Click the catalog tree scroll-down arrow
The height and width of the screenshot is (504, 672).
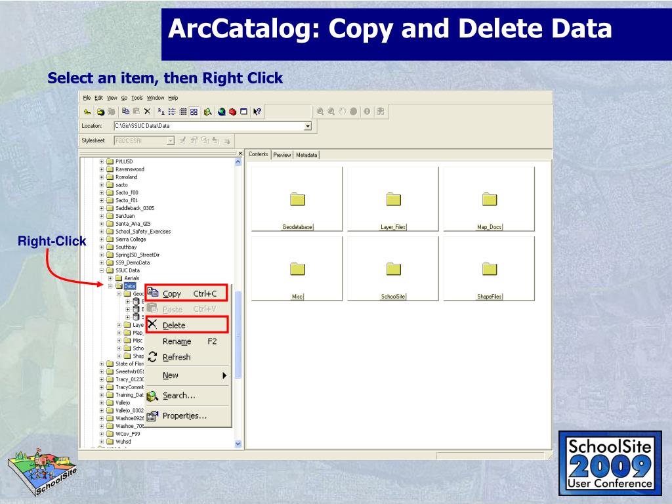pos(238,444)
